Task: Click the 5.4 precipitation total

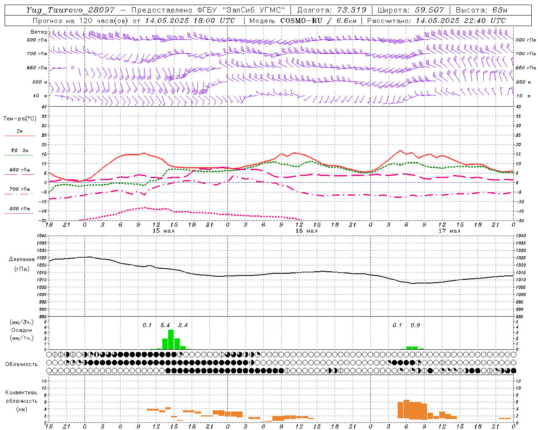Action: [x=165, y=325]
